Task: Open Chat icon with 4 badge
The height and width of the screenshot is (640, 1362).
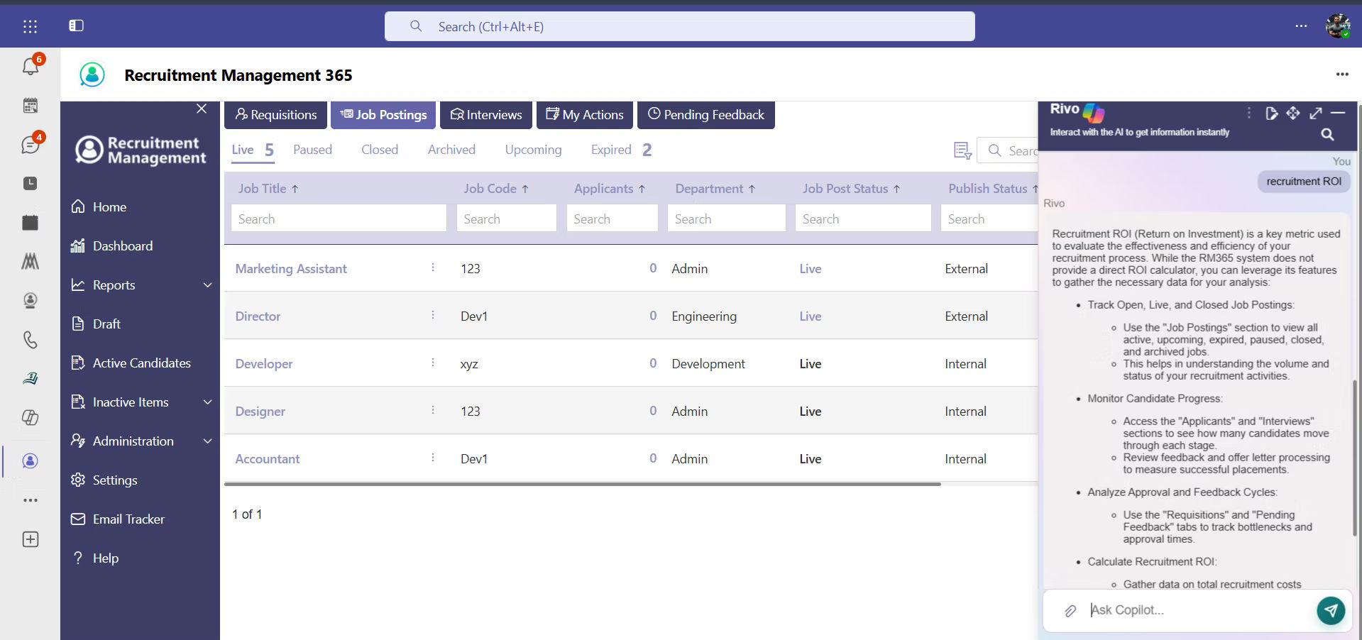Action: pos(30,144)
